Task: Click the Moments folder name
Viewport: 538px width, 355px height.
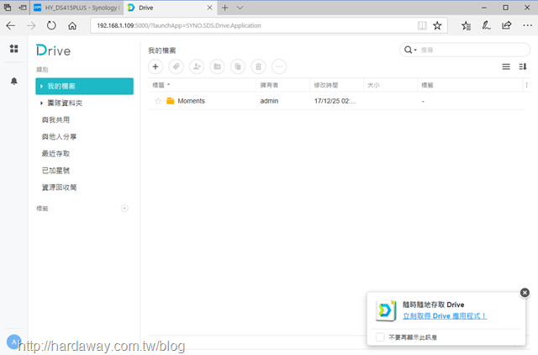Action: pos(191,101)
